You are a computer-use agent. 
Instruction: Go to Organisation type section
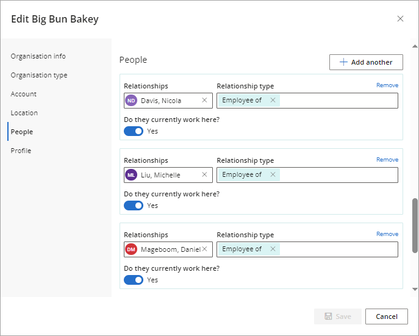[39, 76]
